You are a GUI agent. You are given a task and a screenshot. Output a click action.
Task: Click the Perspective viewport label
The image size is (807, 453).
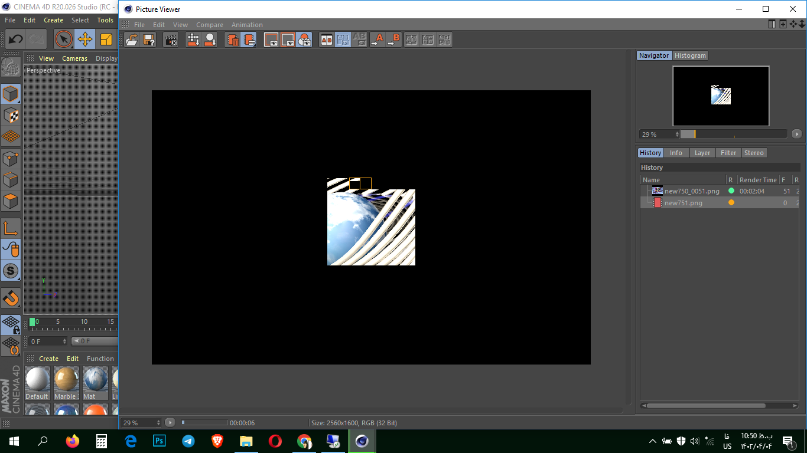point(43,70)
